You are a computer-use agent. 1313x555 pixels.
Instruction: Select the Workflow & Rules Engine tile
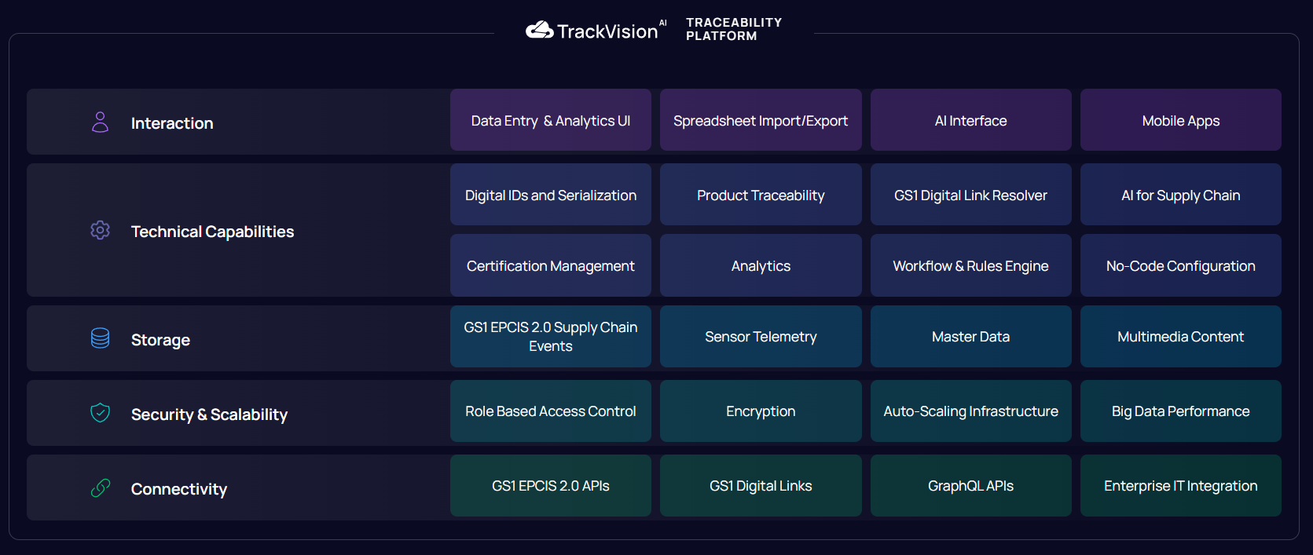tap(970, 265)
